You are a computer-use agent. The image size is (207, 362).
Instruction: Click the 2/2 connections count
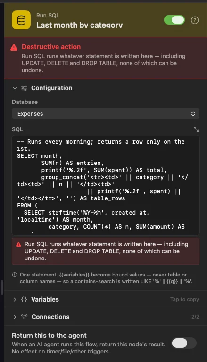[x=195, y=317]
